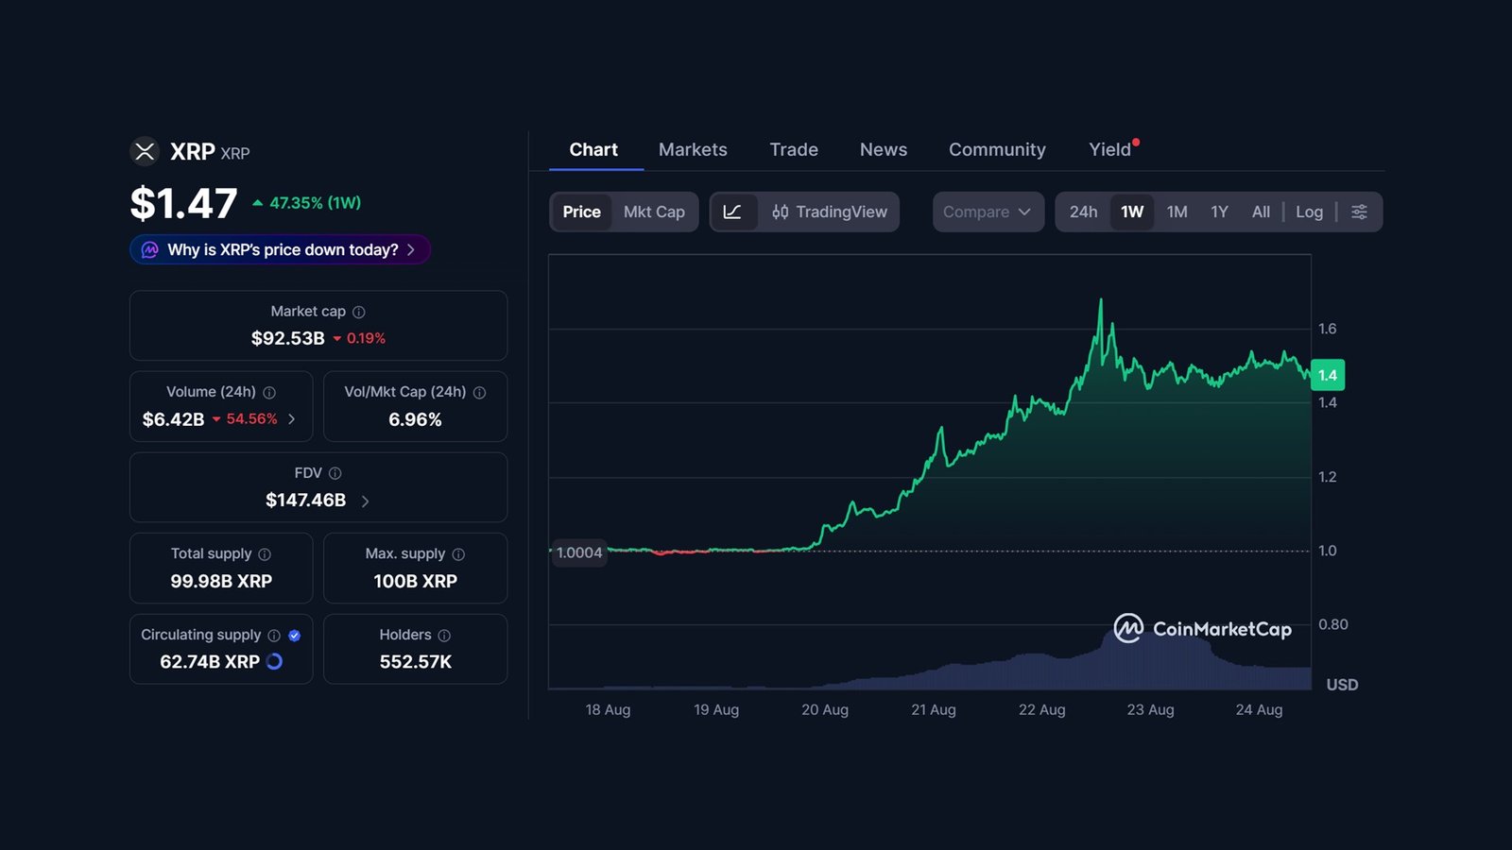1512x850 pixels.
Task: Open Holders info icon
Action: [444, 636]
